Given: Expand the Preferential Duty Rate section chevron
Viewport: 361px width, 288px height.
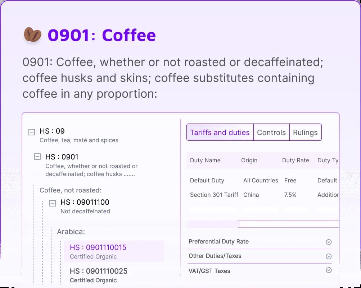Looking at the screenshot, I should [x=328, y=242].
